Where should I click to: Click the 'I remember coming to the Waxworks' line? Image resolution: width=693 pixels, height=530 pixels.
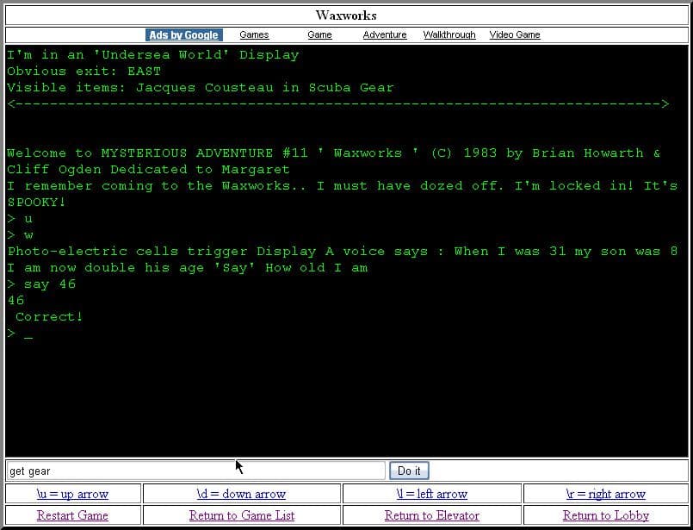pos(343,186)
